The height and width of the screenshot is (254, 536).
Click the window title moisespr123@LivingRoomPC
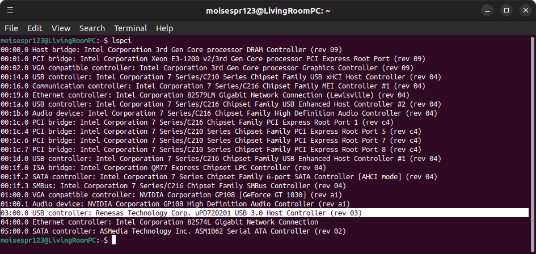pyautogui.click(x=268, y=11)
